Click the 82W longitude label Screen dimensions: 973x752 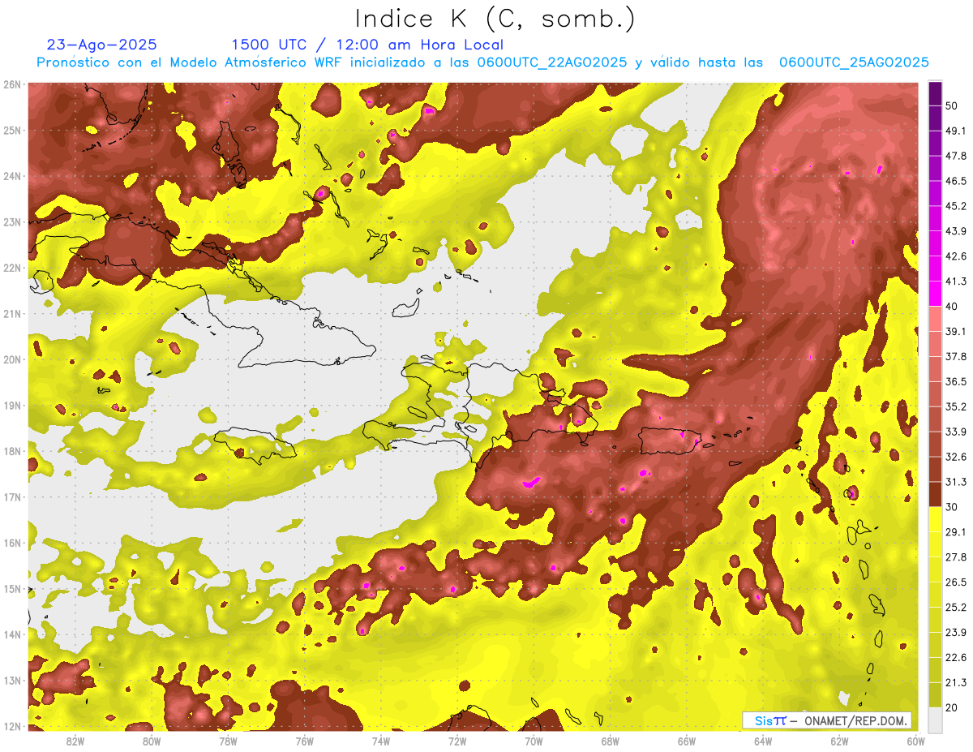[x=75, y=741]
